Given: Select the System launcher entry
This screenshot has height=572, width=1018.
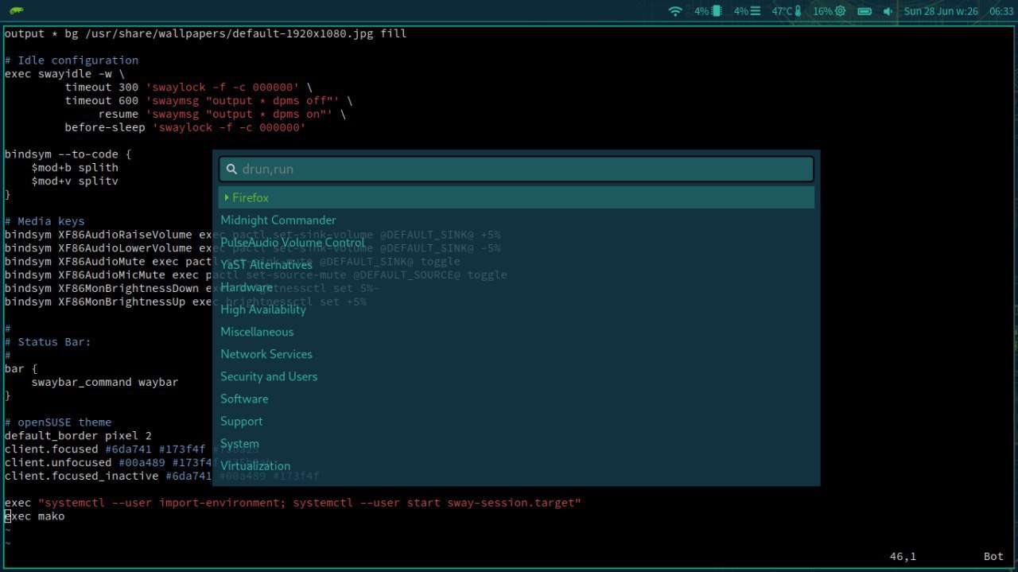Looking at the screenshot, I should 516,443.
